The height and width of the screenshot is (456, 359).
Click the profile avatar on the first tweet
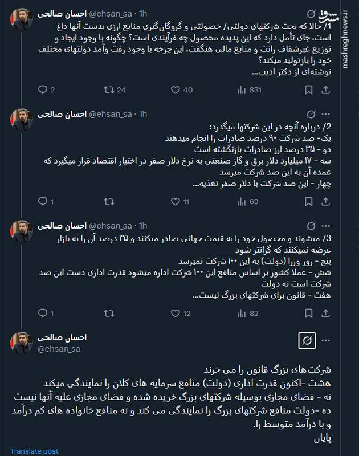(22, 19)
